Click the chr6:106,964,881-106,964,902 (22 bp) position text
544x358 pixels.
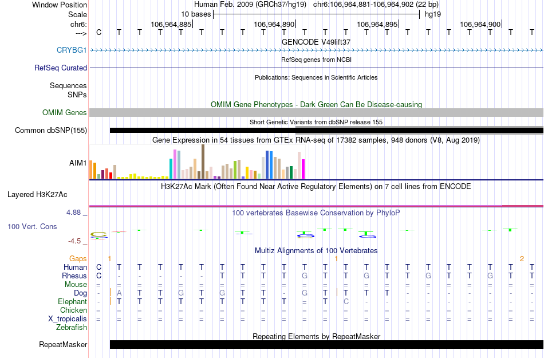pyautogui.click(x=376, y=5)
